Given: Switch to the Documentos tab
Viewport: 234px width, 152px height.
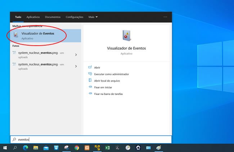Looking at the screenshot, I should tap(53, 17).
